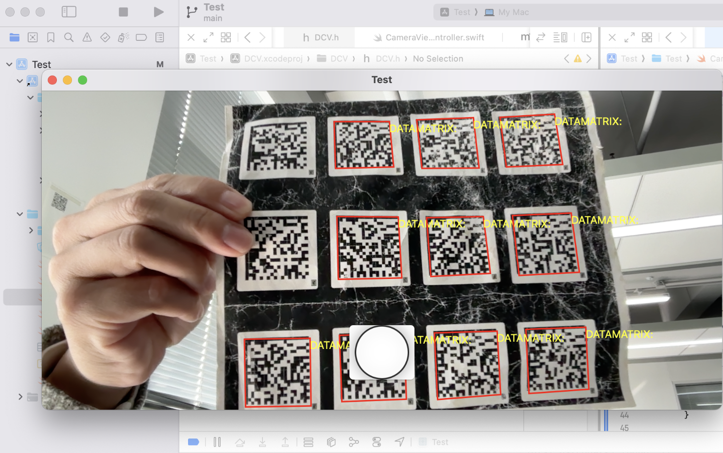The image size is (723, 453).
Task: Switch to the CameraViewController.swift tab
Action: pos(429,37)
